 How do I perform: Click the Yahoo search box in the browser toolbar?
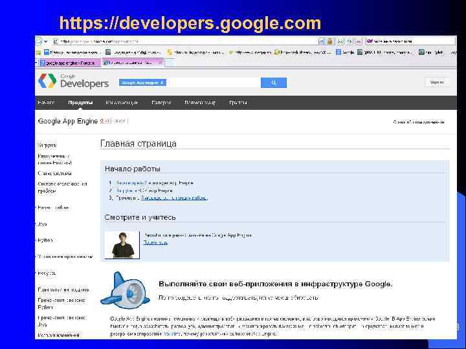(x=410, y=41)
